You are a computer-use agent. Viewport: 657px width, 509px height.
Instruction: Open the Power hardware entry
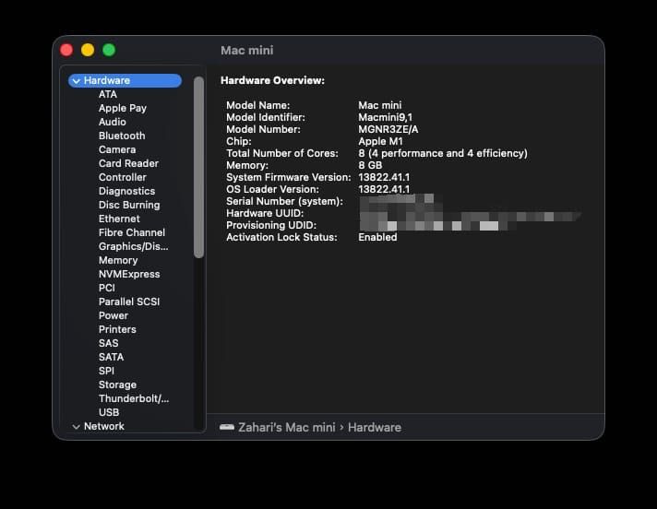113,315
